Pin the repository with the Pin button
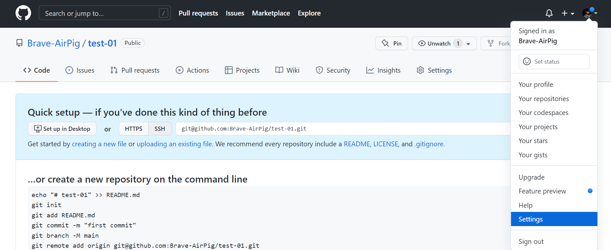The width and height of the screenshot is (611, 250). 392,43
